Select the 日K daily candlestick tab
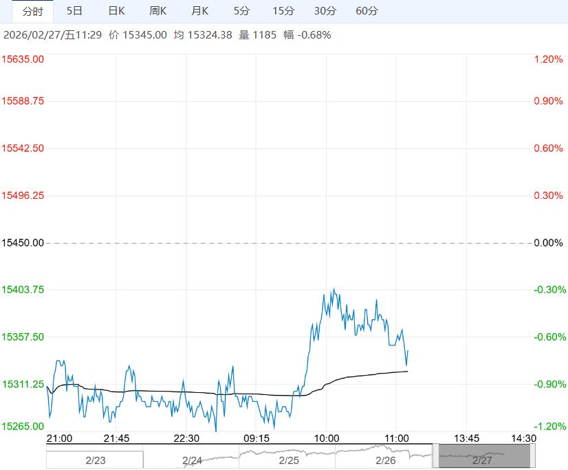 click(x=117, y=11)
